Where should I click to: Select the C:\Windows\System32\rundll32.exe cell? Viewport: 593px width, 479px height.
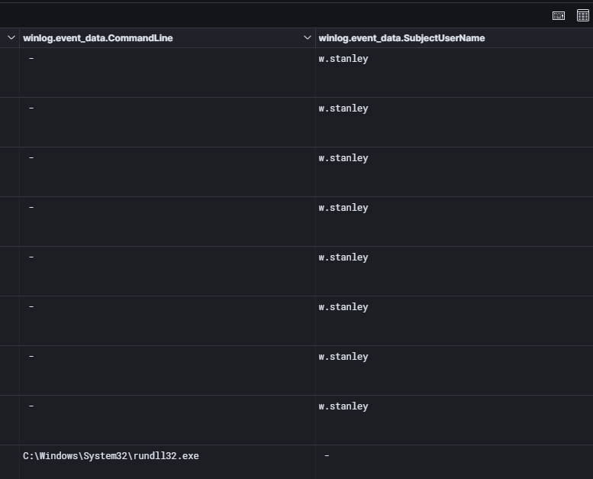point(111,456)
